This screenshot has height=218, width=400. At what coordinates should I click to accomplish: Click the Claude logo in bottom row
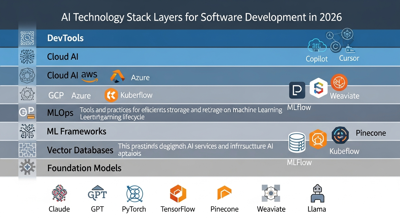click(59, 193)
